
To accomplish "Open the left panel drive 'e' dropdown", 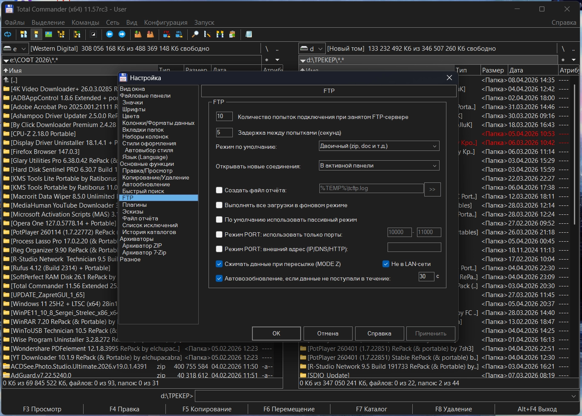I will [15, 49].
